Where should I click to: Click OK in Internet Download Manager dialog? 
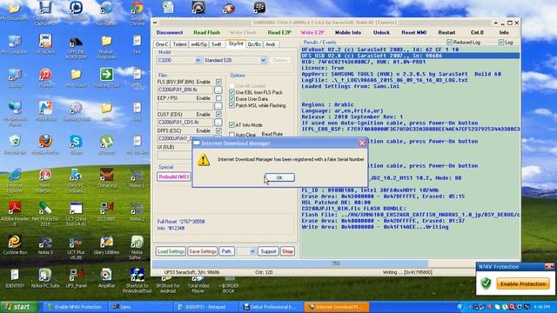tap(279, 177)
